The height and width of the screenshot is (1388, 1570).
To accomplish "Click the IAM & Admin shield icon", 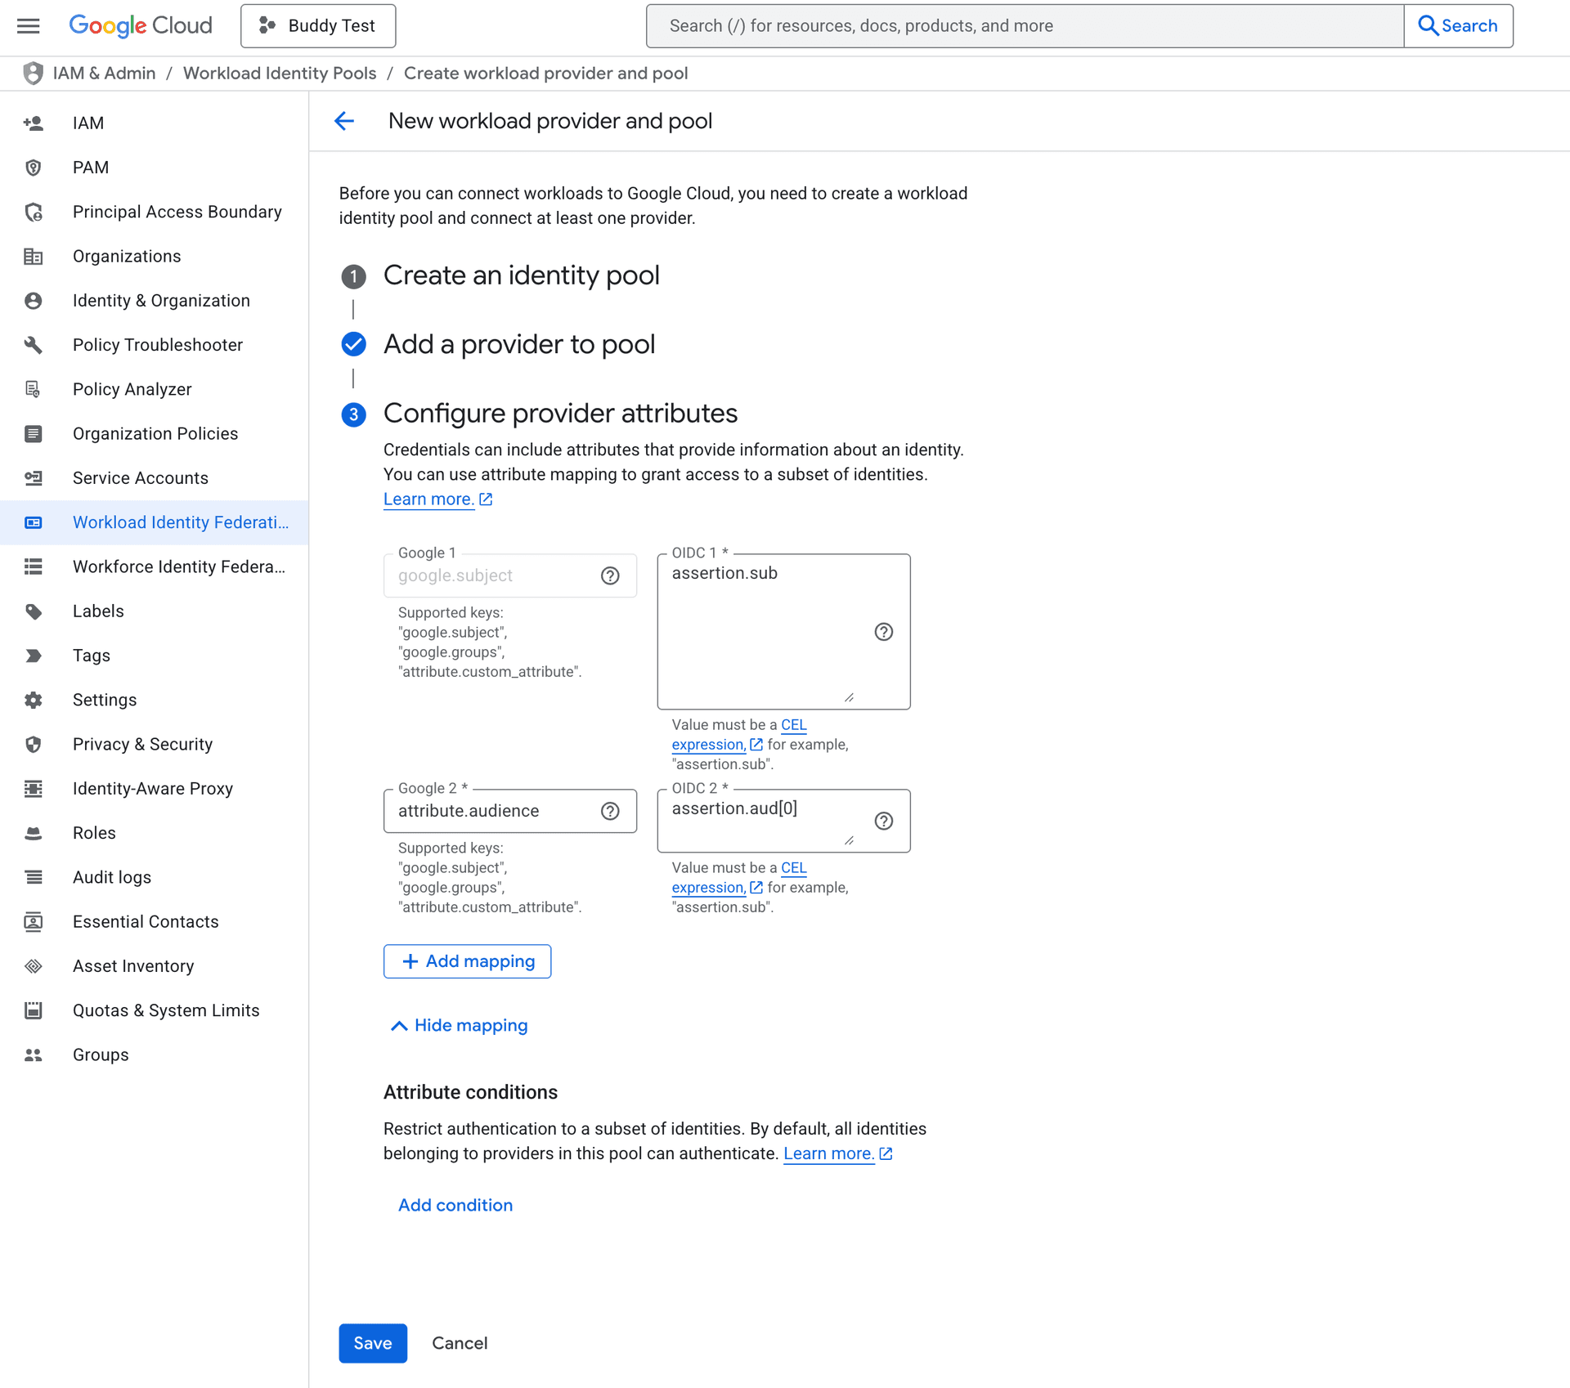I will pos(33,74).
